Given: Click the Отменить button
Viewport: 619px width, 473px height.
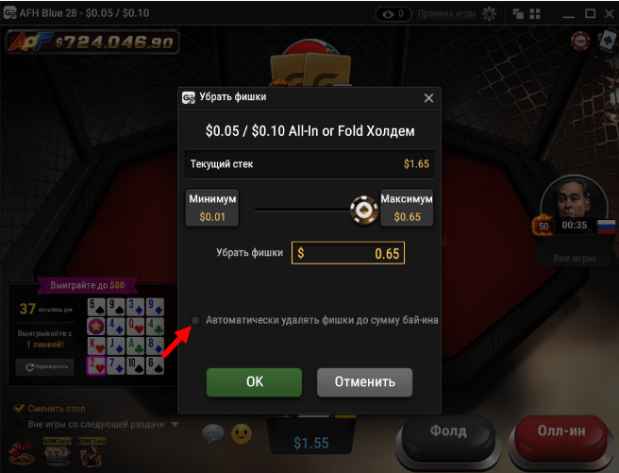Looking at the screenshot, I should pyautogui.click(x=365, y=382).
